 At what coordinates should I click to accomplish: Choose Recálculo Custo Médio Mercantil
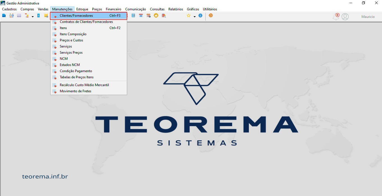89,85
